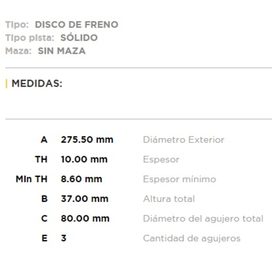Click the yellow bar beside MEDIDAS
Image resolution: width=272 pixels, height=272 pixels.
7,84
